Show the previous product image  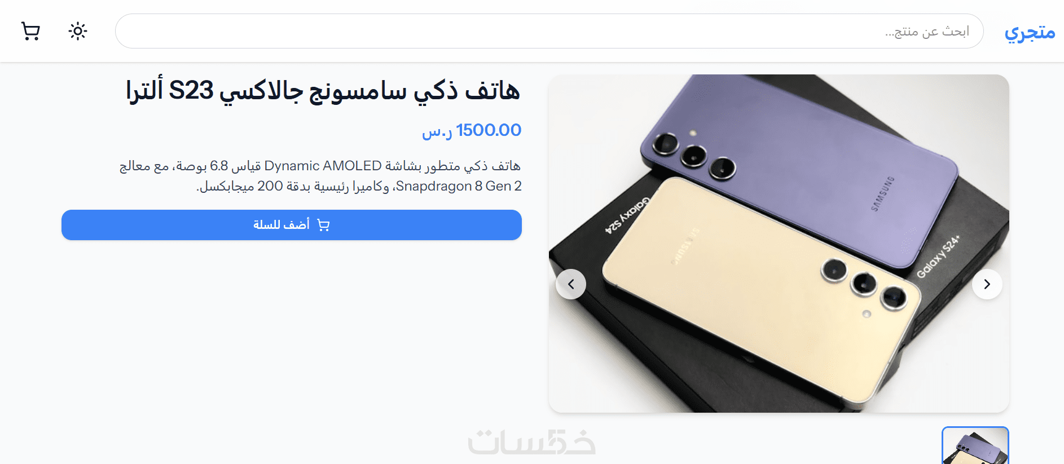(x=571, y=284)
